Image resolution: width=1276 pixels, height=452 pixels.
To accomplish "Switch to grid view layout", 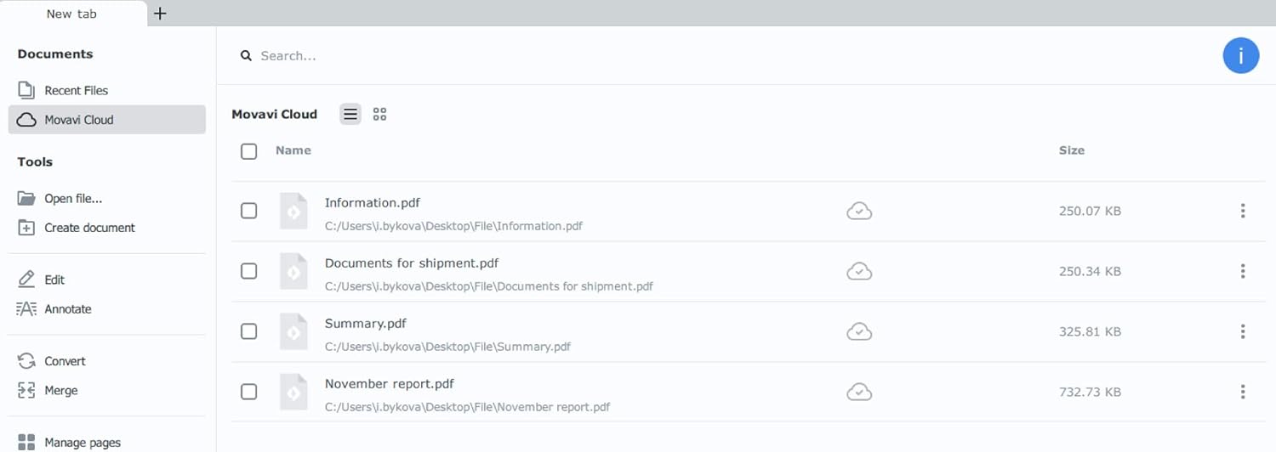I will pos(380,114).
